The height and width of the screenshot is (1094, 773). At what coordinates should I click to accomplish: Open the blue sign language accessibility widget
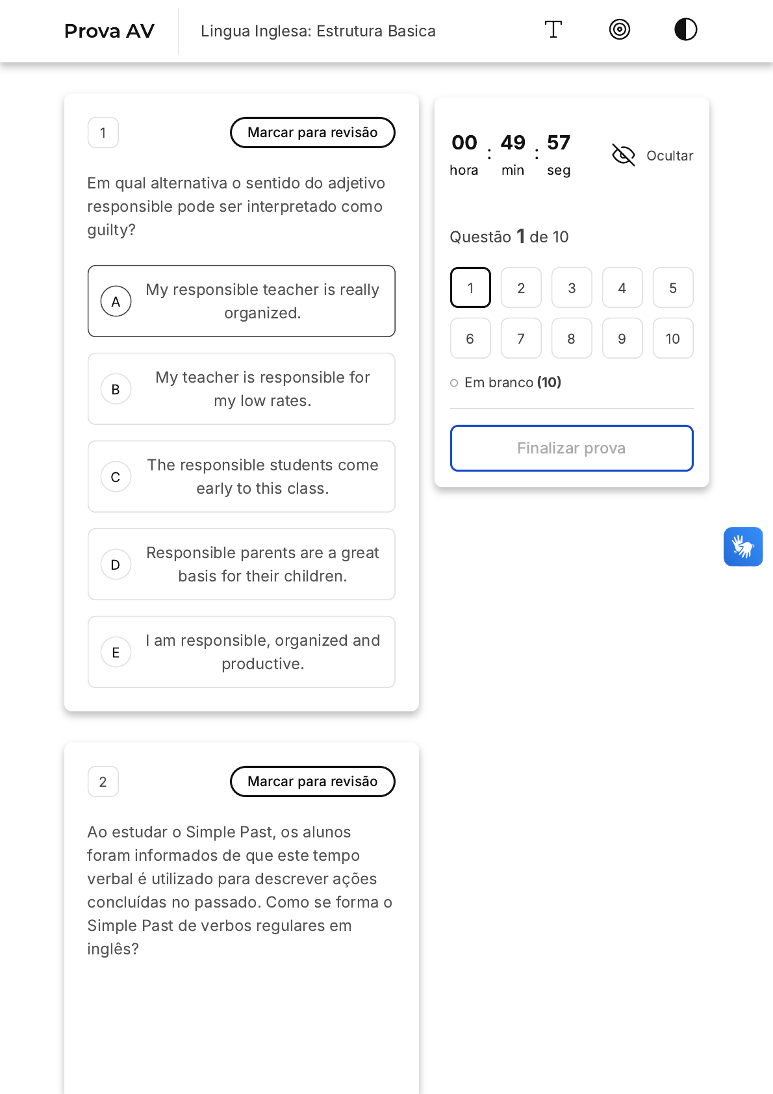tap(743, 546)
